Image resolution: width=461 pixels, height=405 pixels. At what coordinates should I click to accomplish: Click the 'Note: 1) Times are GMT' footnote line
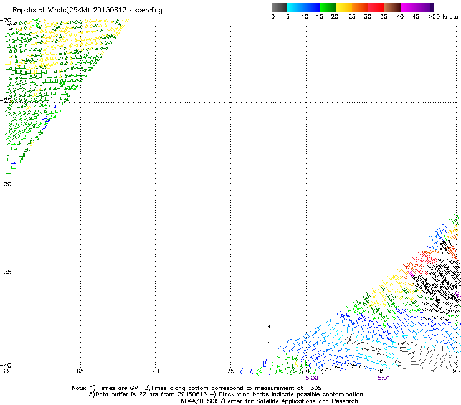click(196, 388)
